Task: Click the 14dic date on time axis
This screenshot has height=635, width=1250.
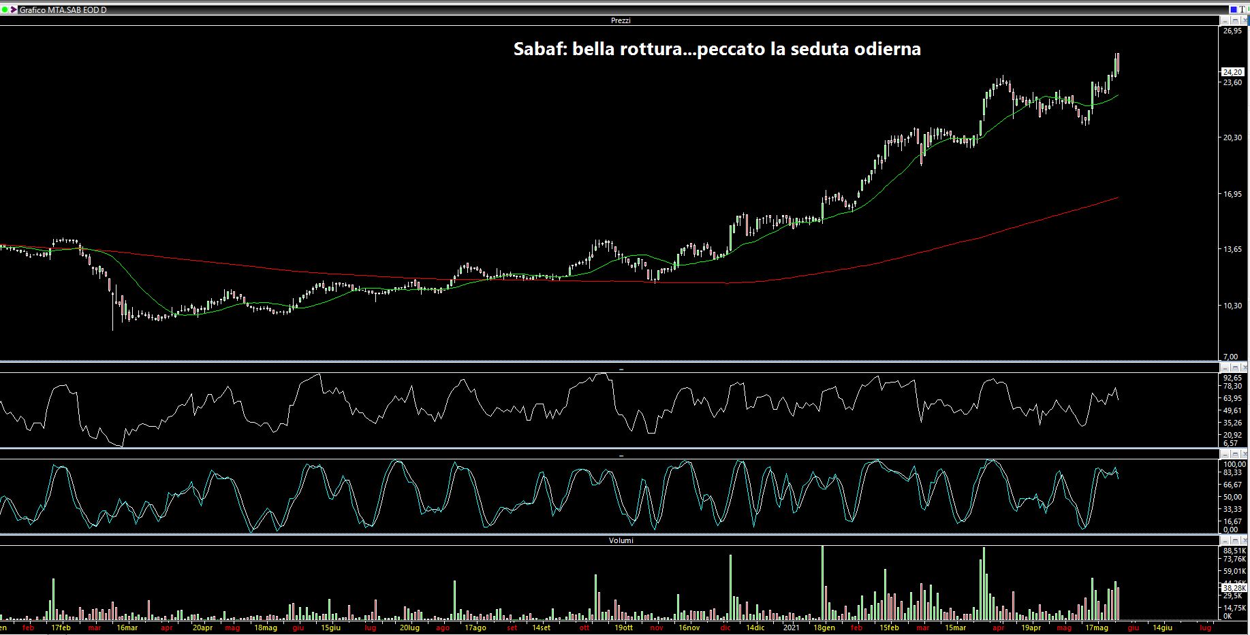Action: click(x=755, y=628)
